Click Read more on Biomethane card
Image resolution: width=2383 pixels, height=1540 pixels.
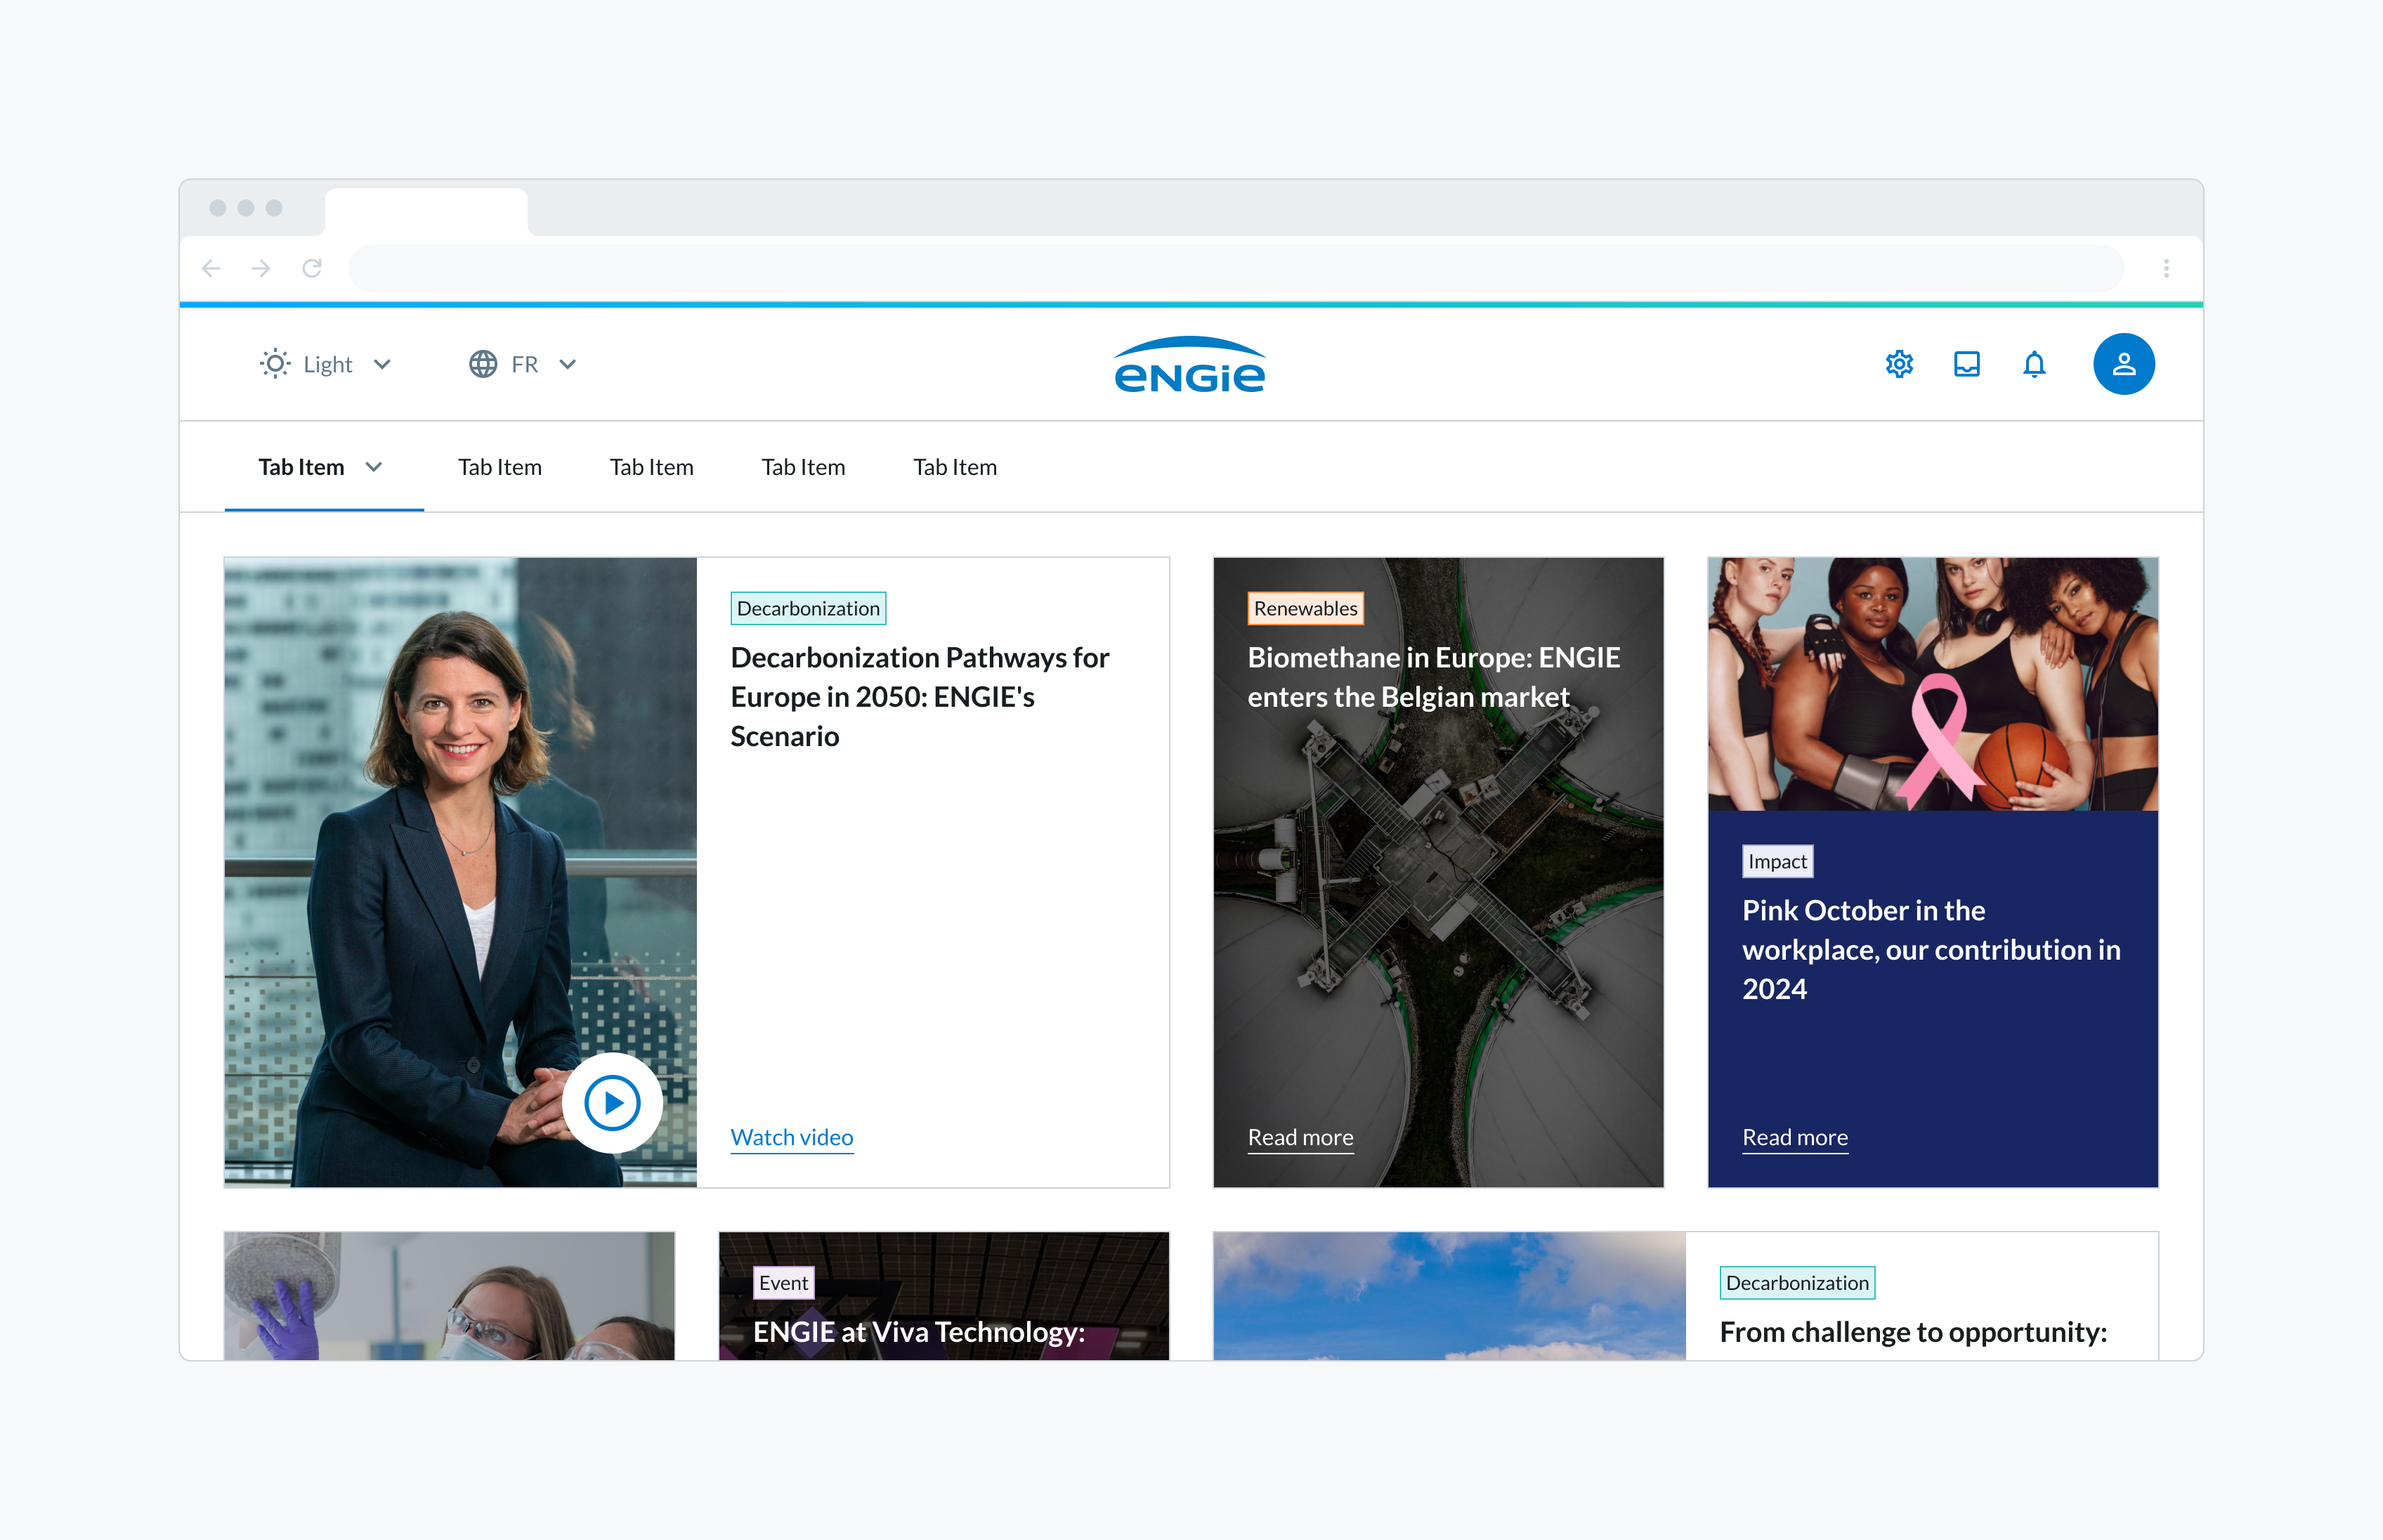1301,1138
